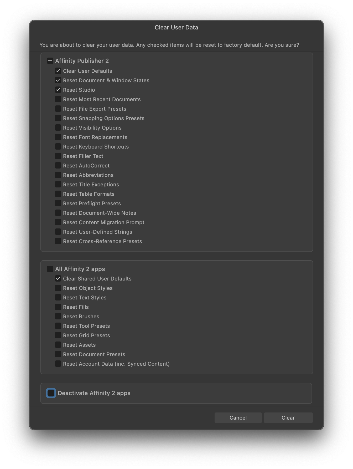Tick the Reset Brushes checkbox
This screenshot has height=469, width=353.
58,317
